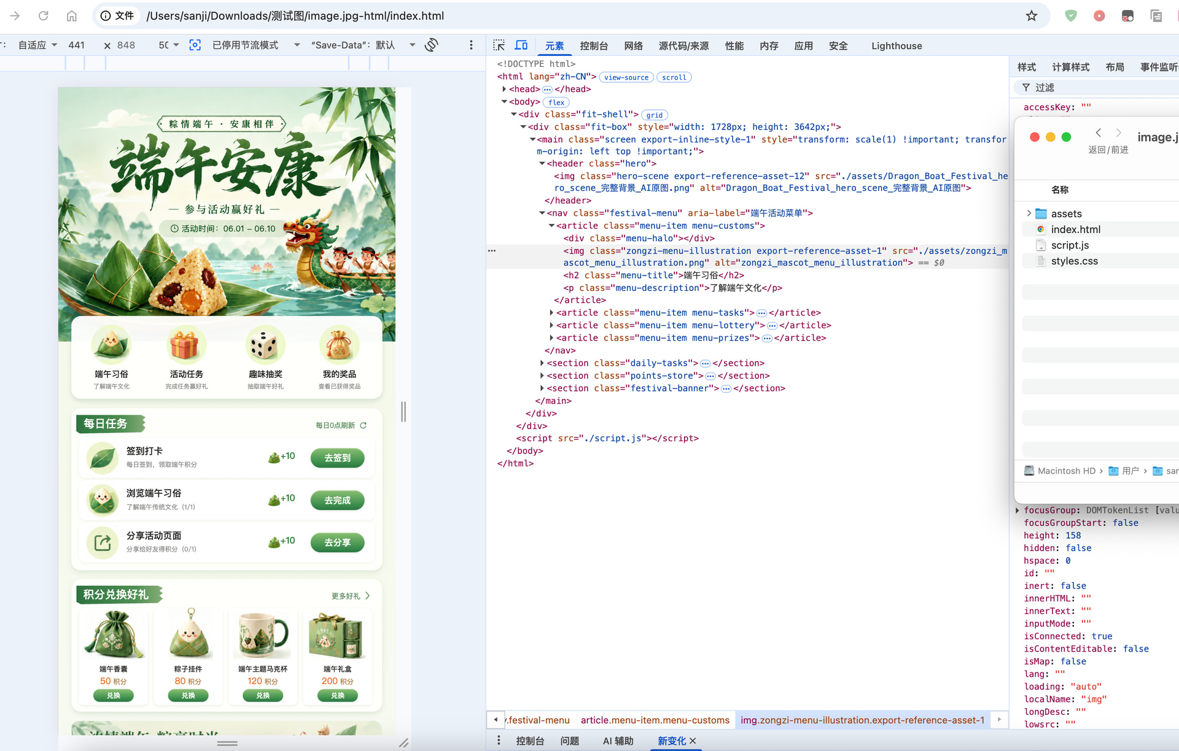Open the AI 辅助 drawer tab
Image resolution: width=1179 pixels, height=751 pixels.
pos(618,741)
